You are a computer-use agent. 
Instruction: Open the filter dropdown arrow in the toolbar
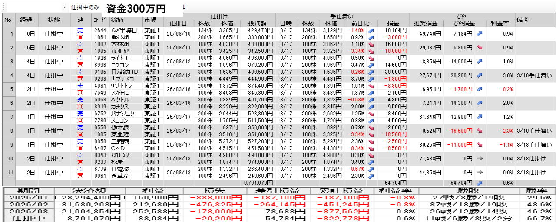click(64, 8)
